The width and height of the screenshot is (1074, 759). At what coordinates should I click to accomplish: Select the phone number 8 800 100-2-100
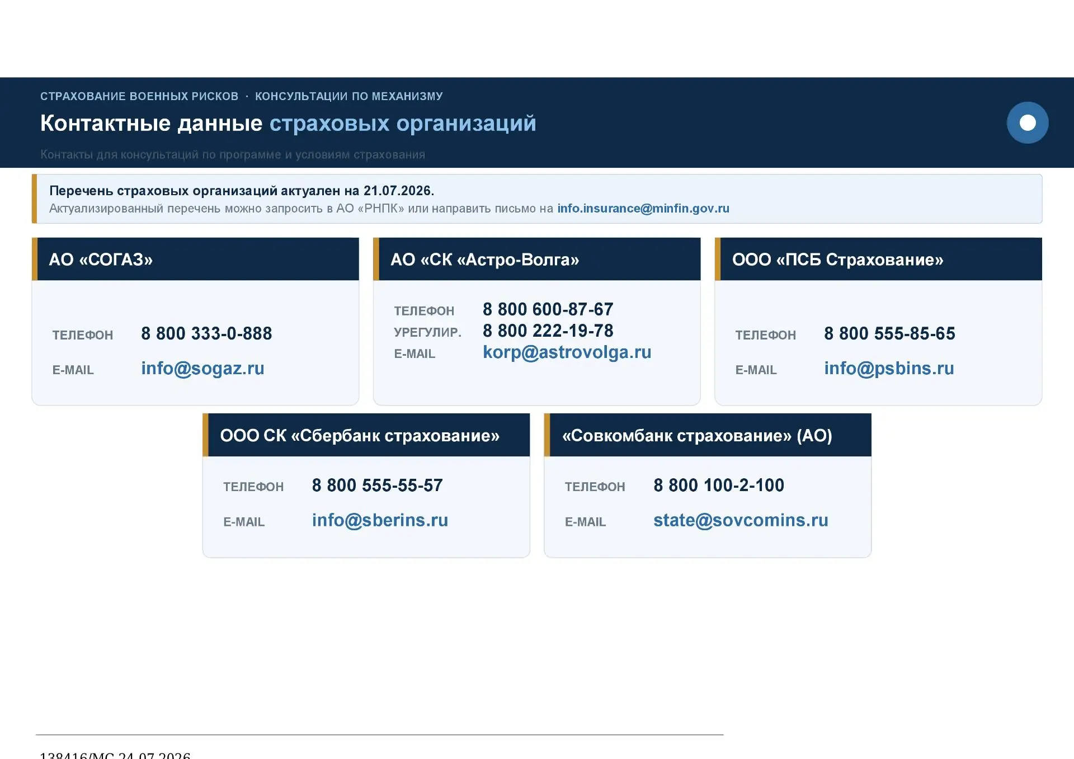coord(719,485)
